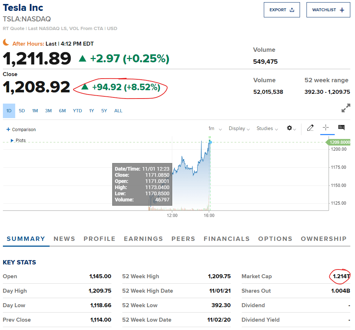The image size is (355, 330).
Task: Switch to the News tab
Action: [64, 239]
